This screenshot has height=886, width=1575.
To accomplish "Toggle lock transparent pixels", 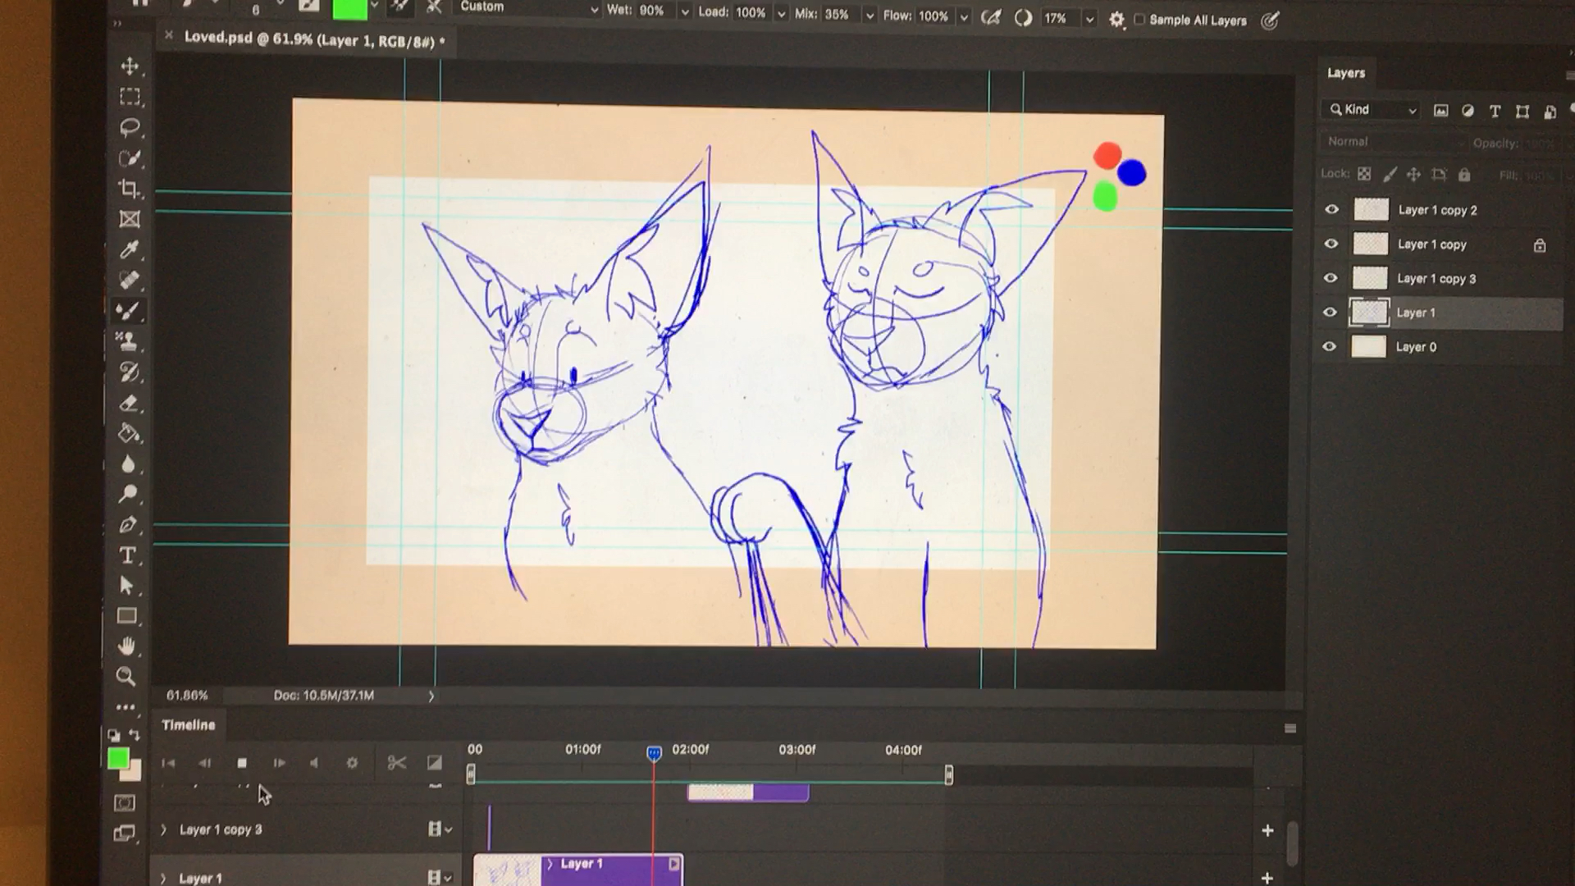I will pos(1364,174).
